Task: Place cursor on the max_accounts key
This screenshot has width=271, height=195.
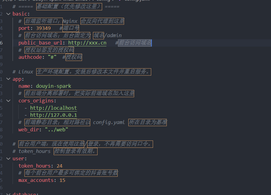Action: [x=36, y=180]
